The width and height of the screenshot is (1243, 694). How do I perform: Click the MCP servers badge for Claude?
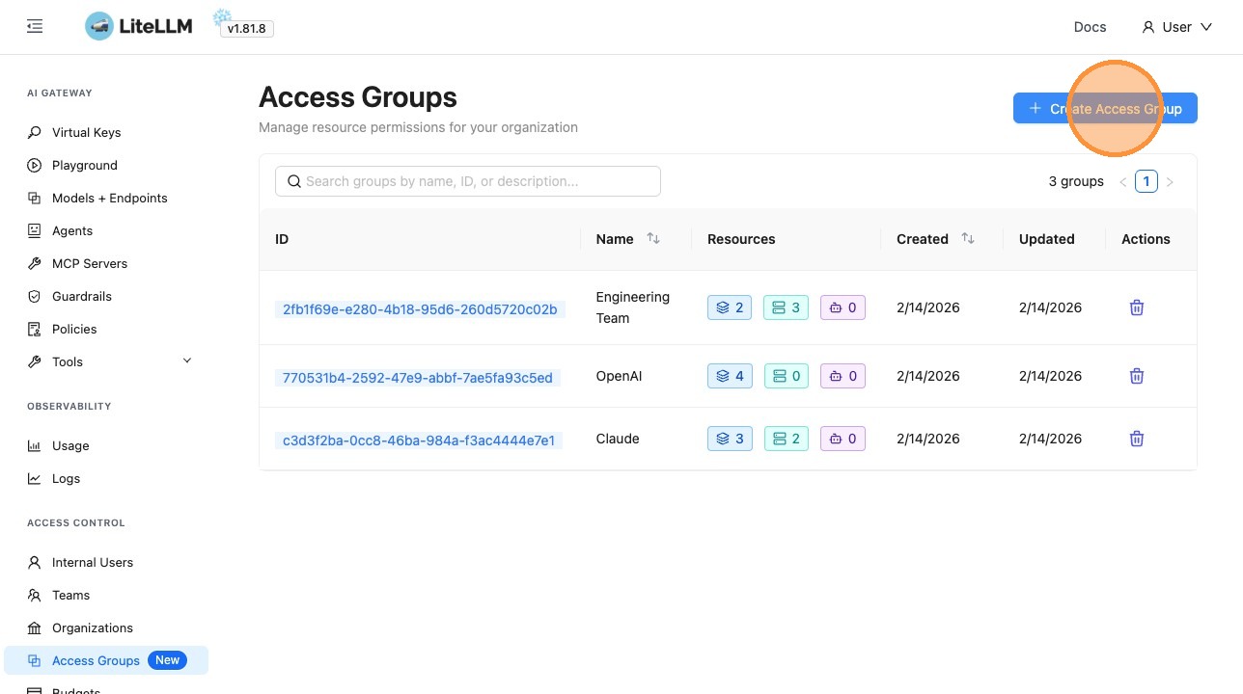786,439
